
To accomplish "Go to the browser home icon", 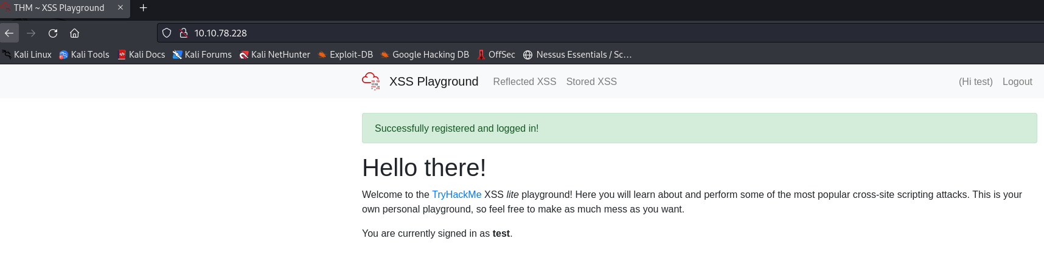I will click(x=74, y=33).
